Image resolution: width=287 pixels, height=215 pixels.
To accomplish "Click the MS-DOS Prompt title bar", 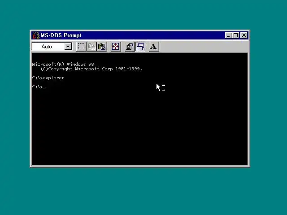I will point(139,35).
